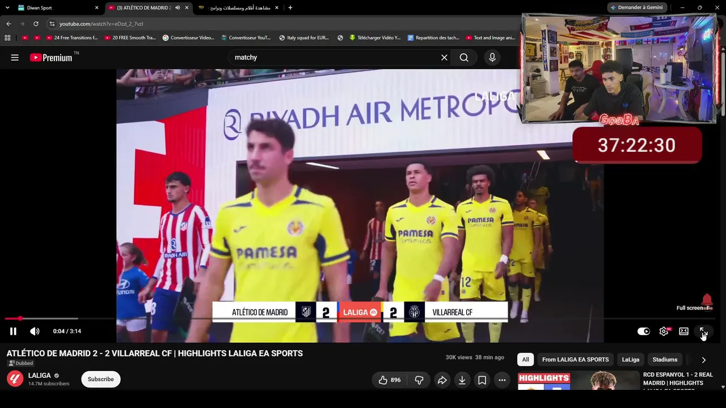726x408 pixels.
Task: Open more actions three-dot menu
Action: coord(502,380)
